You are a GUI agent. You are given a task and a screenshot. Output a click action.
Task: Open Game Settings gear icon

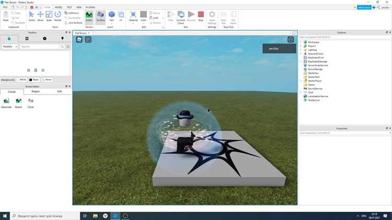coord(212,17)
